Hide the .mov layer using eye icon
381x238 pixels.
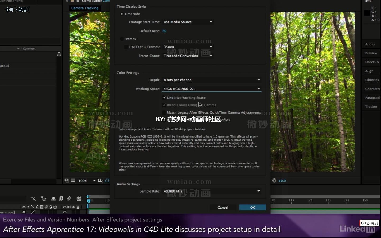tap(65, 212)
